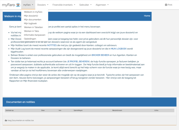Viewport: 179px width, 130px height.
Task: Open Mijn logboek menu item
Action: (x=30, y=23)
